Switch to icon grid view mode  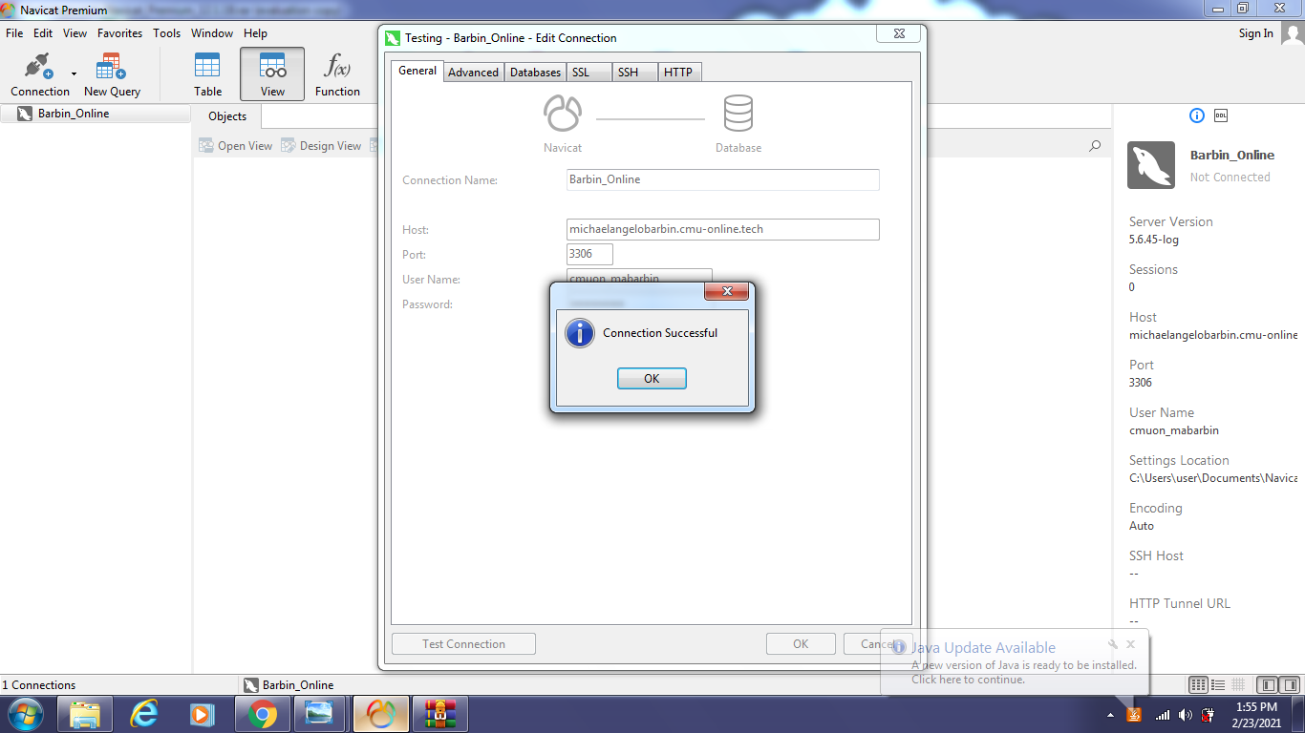click(x=1198, y=685)
